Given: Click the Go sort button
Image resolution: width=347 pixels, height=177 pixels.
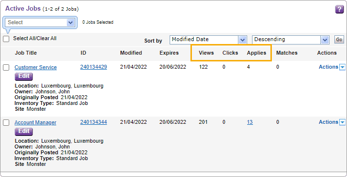Looking at the screenshot, I should click(x=339, y=40).
